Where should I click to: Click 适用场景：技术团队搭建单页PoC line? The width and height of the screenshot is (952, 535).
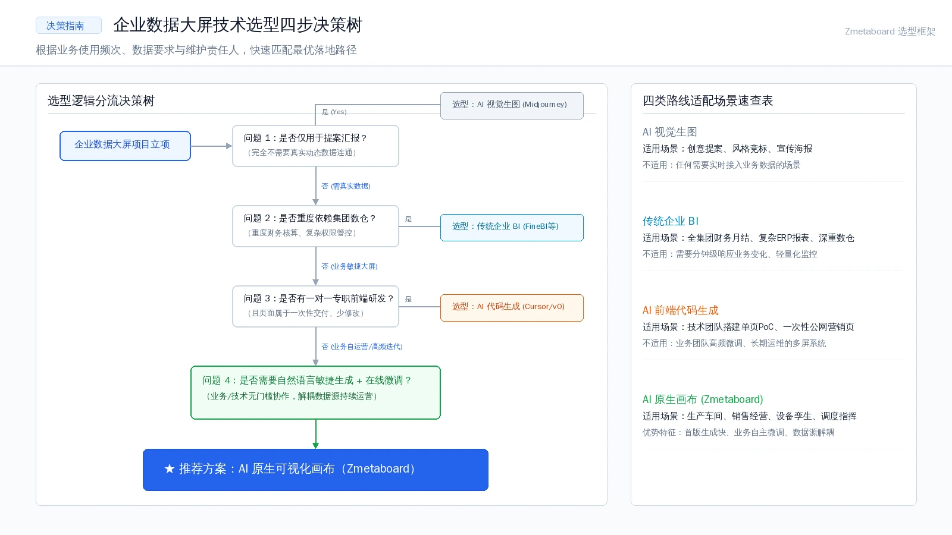click(749, 327)
